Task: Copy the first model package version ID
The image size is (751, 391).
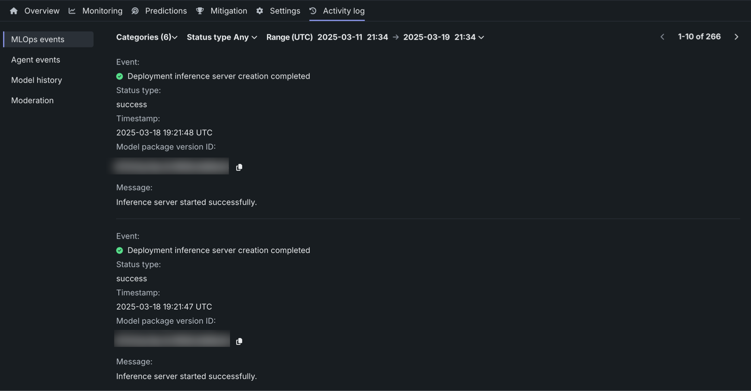Action: tap(239, 167)
